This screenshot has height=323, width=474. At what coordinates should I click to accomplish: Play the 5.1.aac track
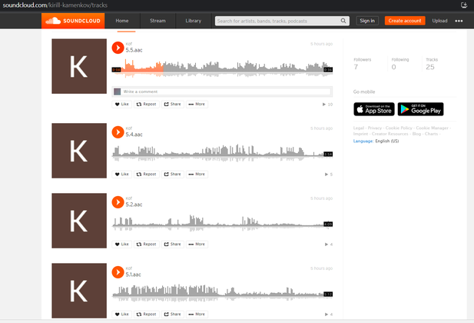pos(118,272)
